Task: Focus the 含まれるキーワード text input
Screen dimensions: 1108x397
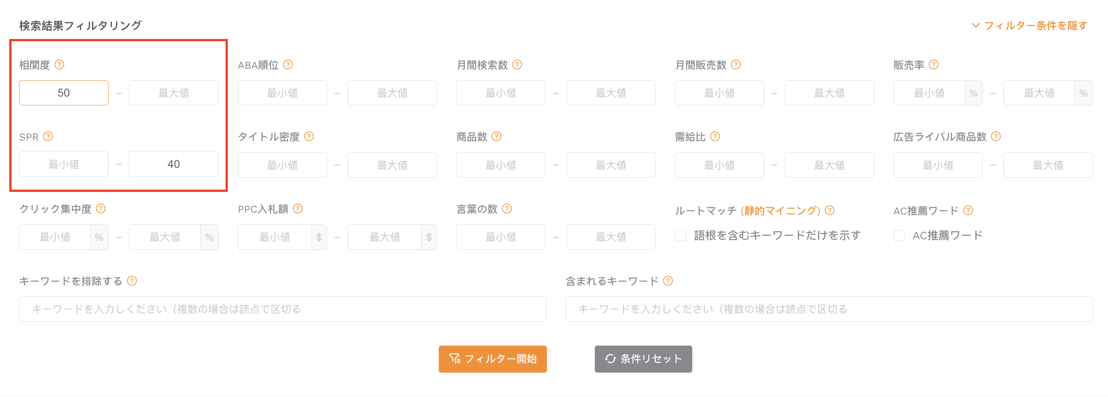Action: click(829, 309)
